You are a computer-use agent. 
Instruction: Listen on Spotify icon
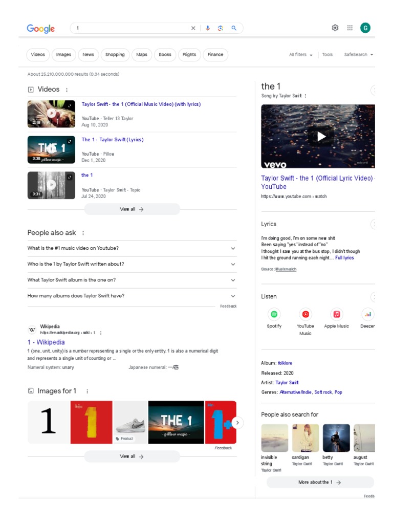[x=274, y=314]
